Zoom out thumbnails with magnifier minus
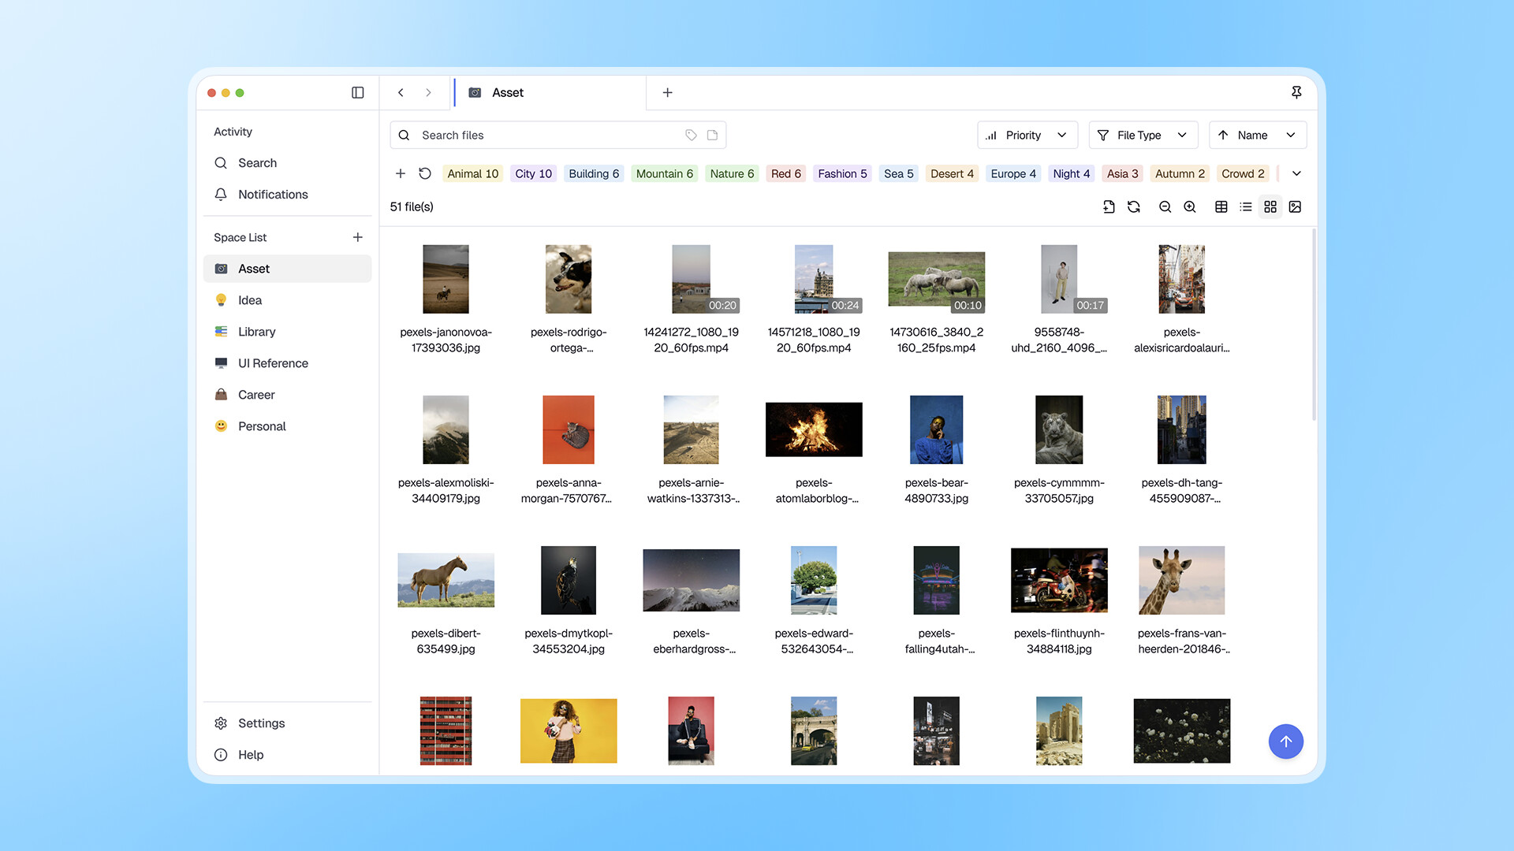The width and height of the screenshot is (1514, 851). click(x=1165, y=206)
